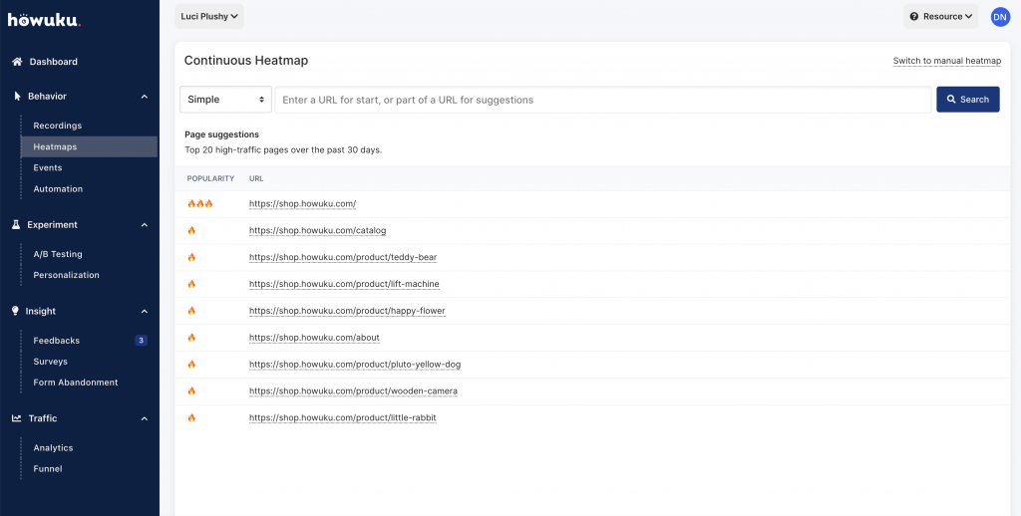Open the teddy-bear product URL
The image size is (1021, 516).
click(343, 257)
